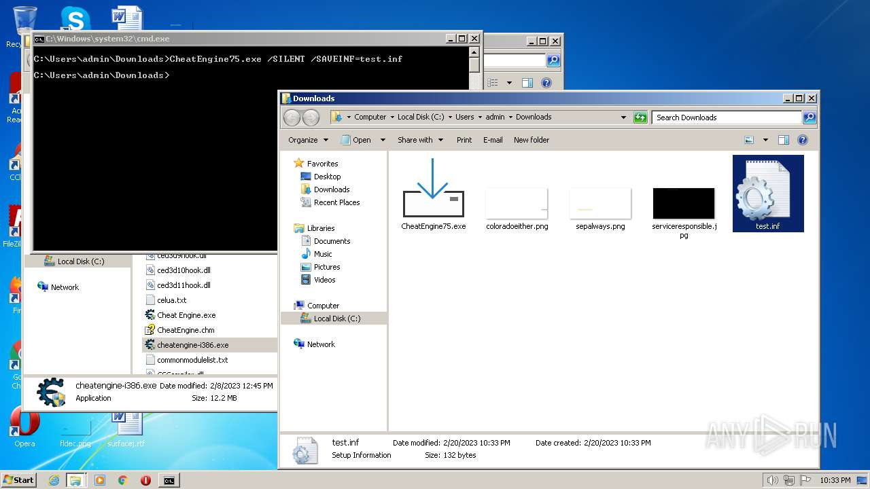The height and width of the screenshot is (489, 870).
Task: Click the Back button in Downloads window
Action: [x=292, y=117]
